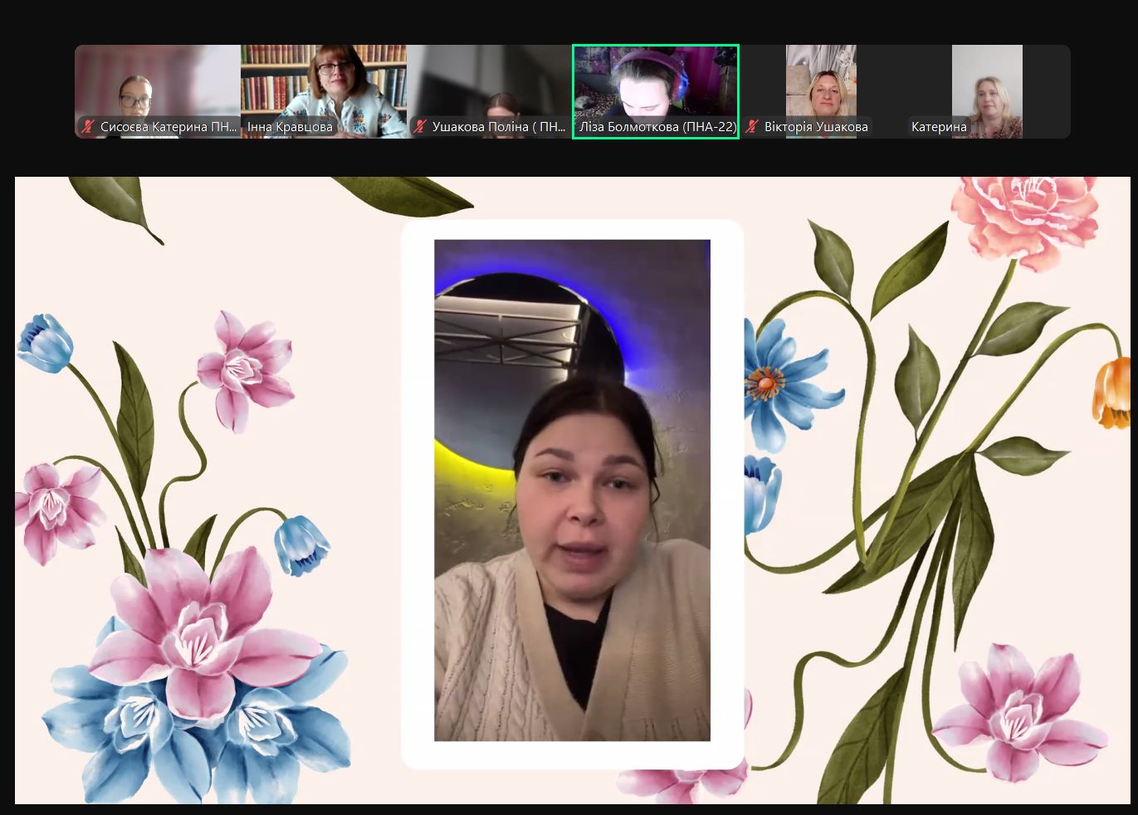Select Ліза Болмоткова's highlighted video tile
The image size is (1138, 815).
coord(655,83)
